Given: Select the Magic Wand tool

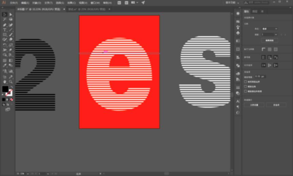Looking at the screenshot, I should tap(5, 19).
